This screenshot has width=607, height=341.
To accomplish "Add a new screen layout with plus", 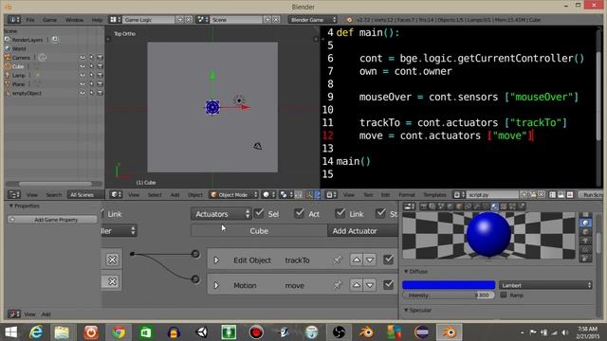I will (x=180, y=20).
